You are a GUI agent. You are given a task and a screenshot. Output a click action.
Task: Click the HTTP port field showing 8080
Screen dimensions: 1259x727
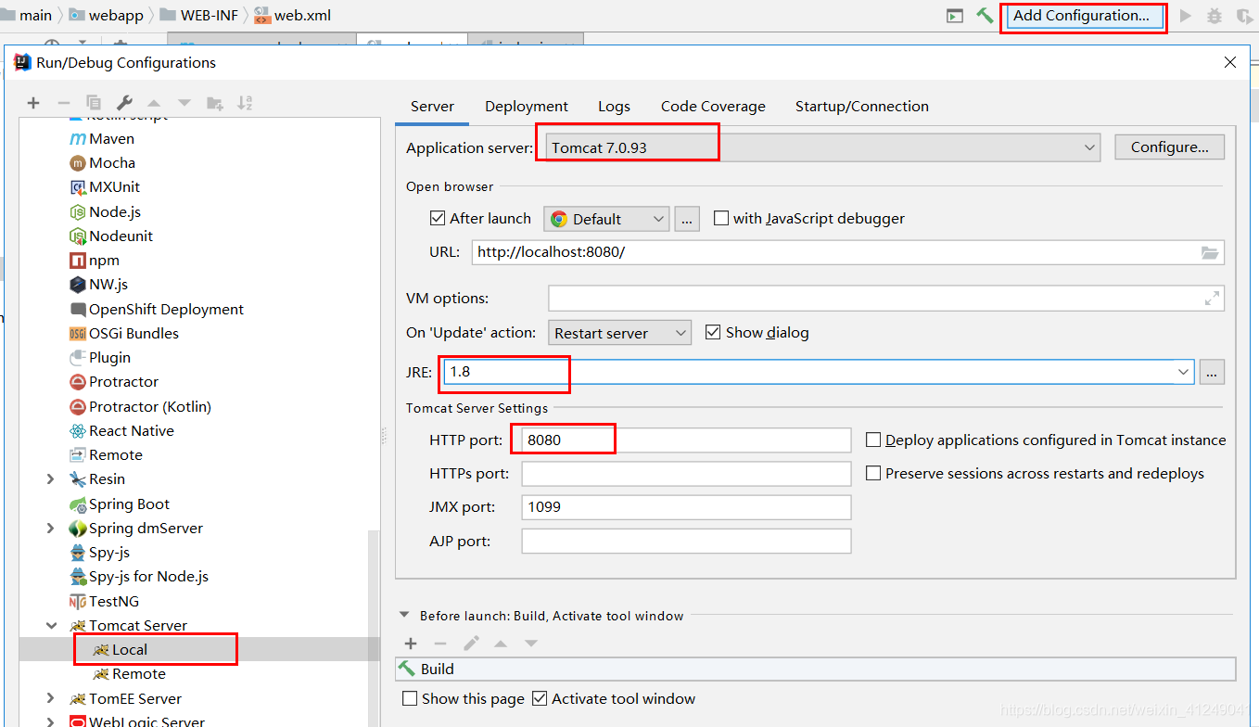pyautogui.click(x=686, y=440)
